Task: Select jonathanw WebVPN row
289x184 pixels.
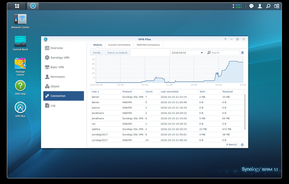Action: pyautogui.click(x=167, y=113)
